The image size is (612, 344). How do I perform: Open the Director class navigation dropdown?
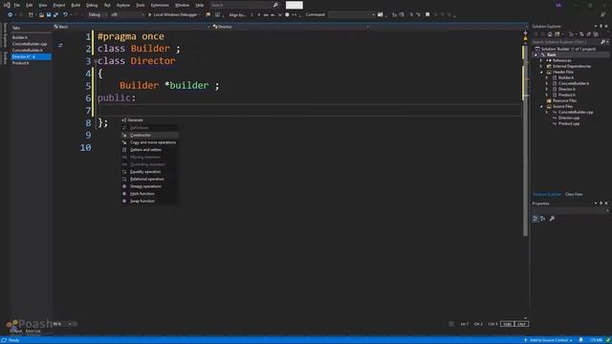[291, 27]
